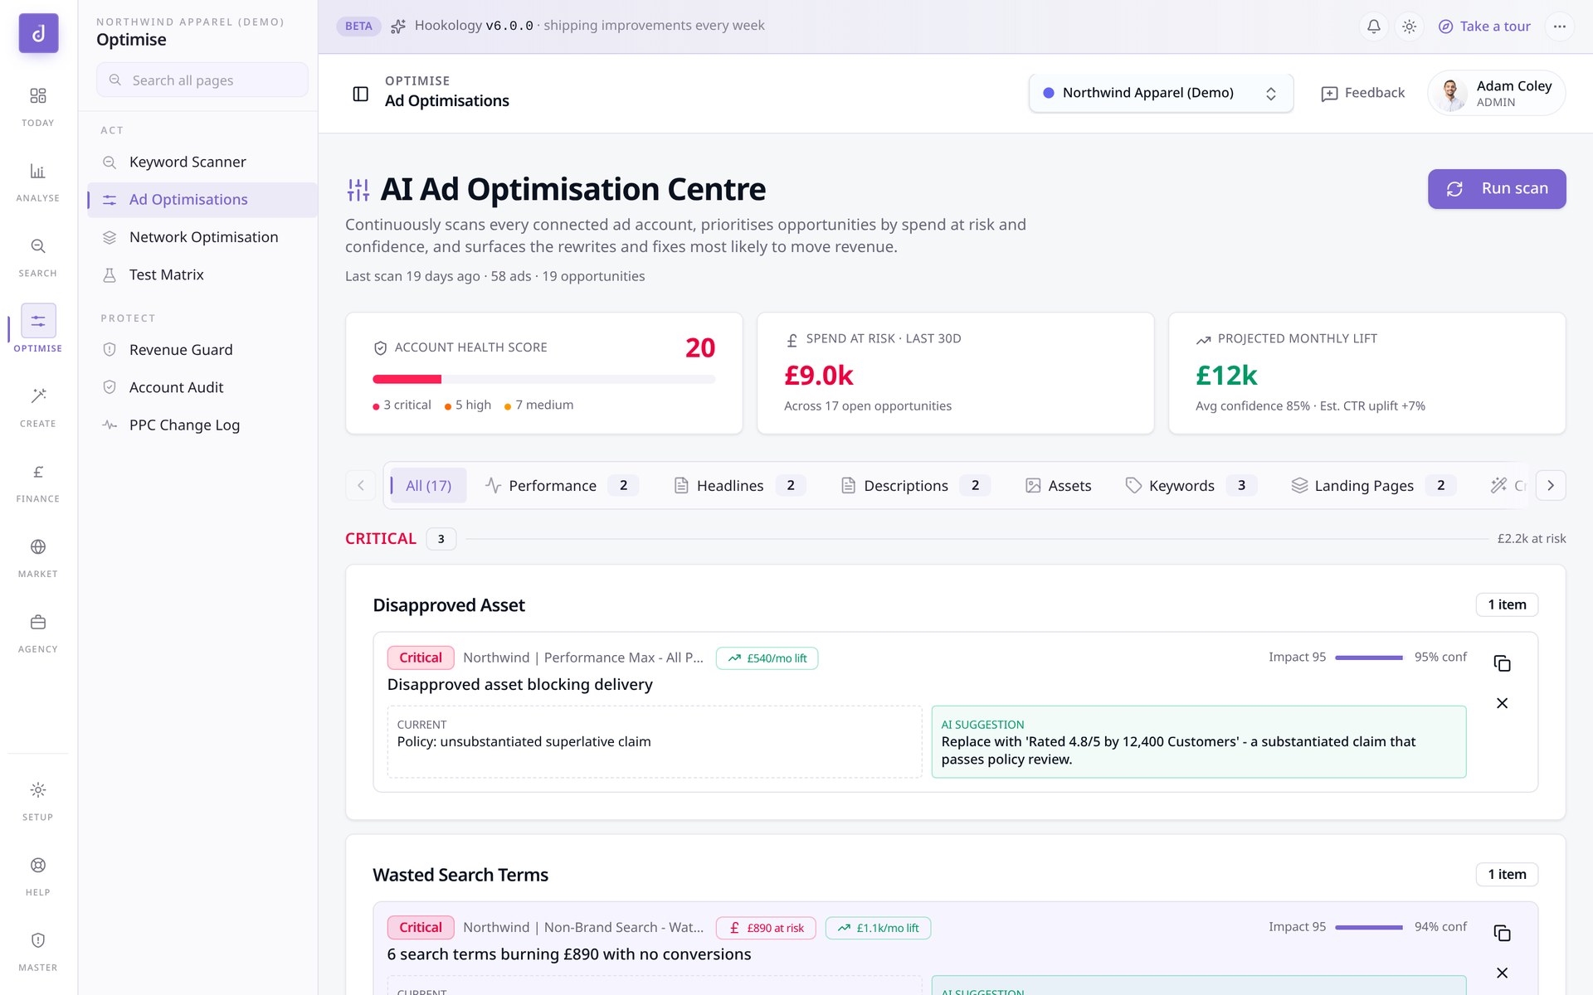Open Keyword Scanner page

coord(202,162)
